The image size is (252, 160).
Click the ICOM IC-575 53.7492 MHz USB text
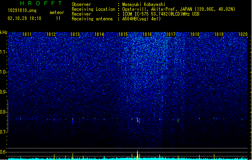coord(161,14)
